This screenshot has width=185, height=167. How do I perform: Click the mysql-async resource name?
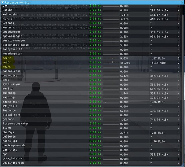(12, 84)
